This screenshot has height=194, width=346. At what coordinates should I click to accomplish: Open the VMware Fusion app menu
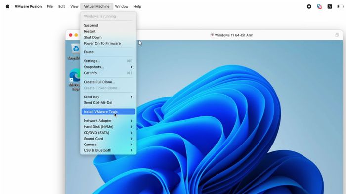click(28, 6)
